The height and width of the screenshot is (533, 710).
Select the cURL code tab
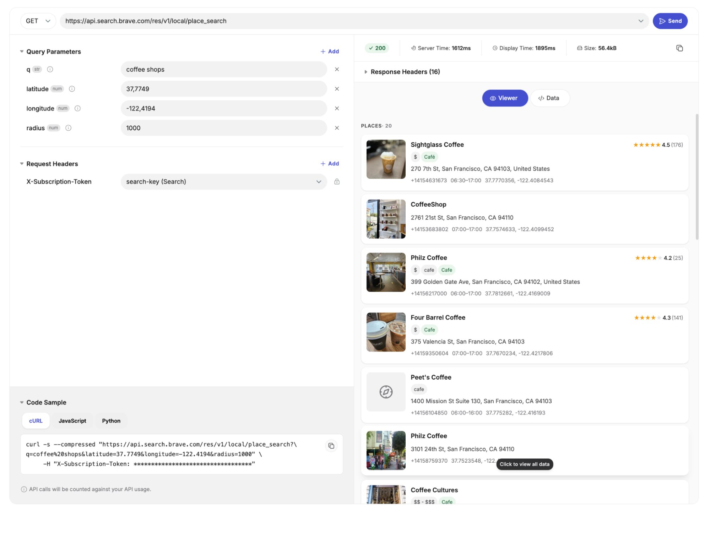[36, 420]
